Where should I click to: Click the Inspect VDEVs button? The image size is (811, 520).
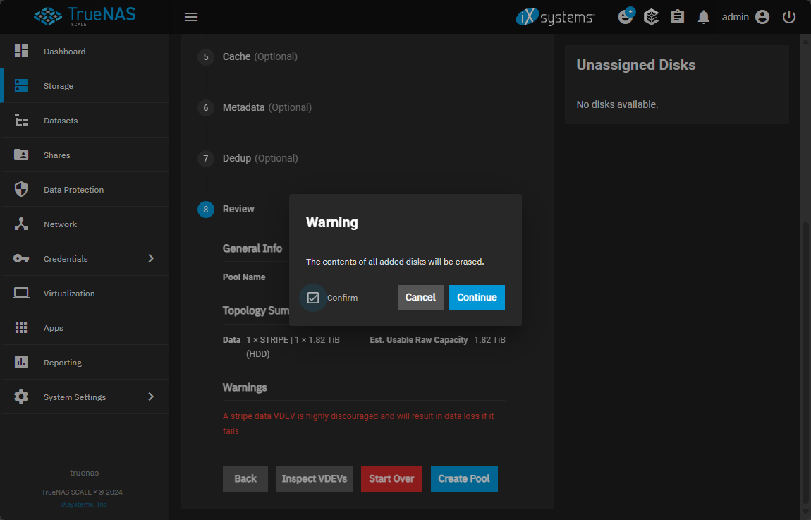click(x=315, y=479)
